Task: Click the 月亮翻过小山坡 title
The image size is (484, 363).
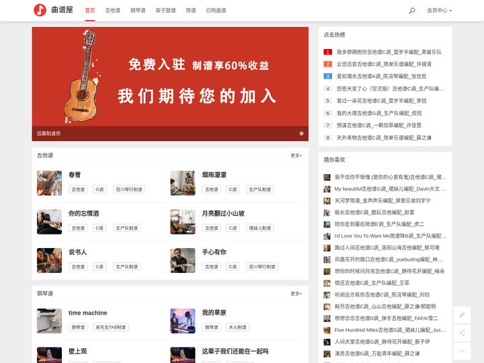Action: tap(223, 213)
